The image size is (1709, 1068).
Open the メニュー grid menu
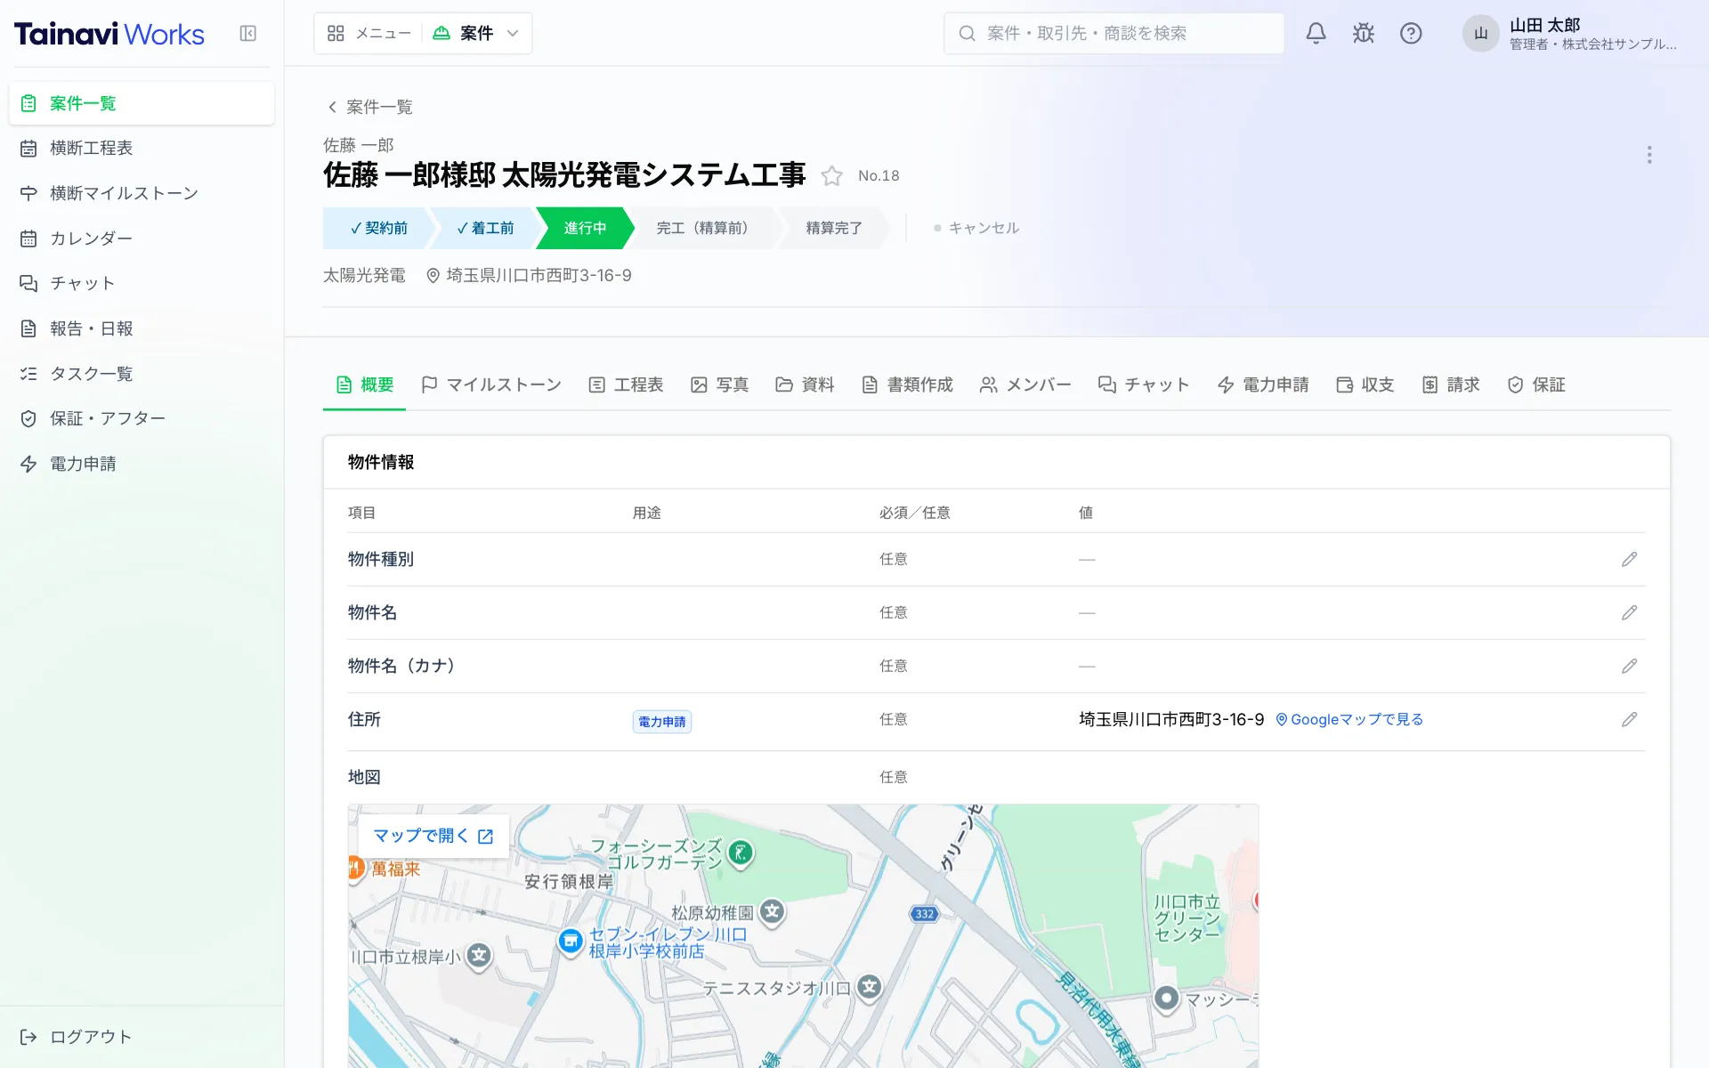[369, 34]
